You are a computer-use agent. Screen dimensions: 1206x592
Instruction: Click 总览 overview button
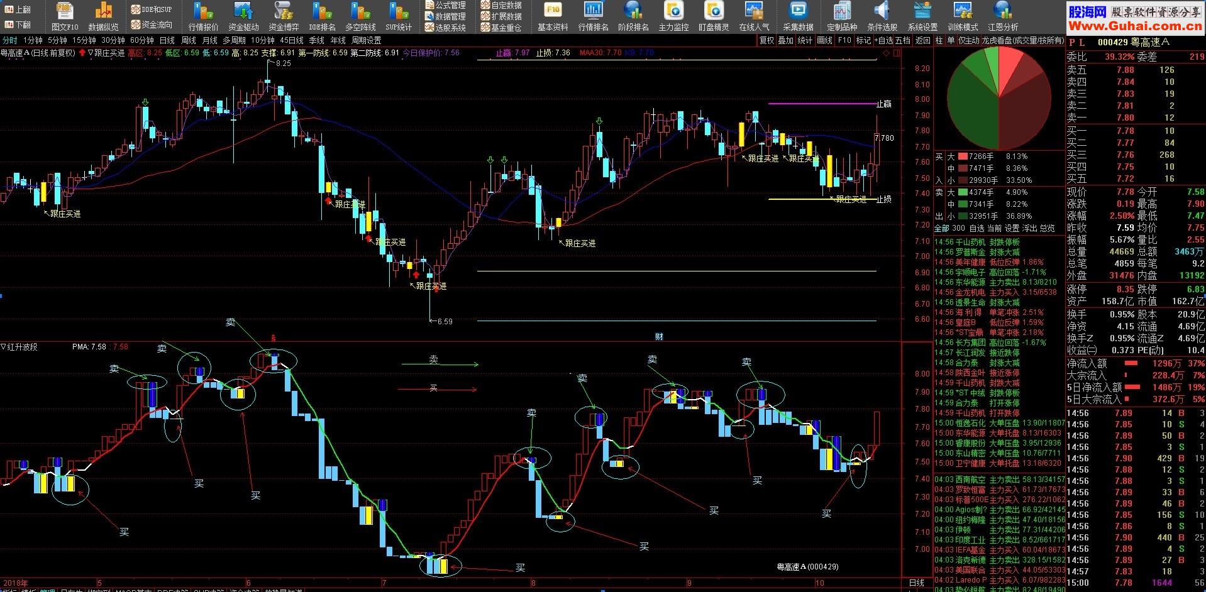coord(1047,228)
